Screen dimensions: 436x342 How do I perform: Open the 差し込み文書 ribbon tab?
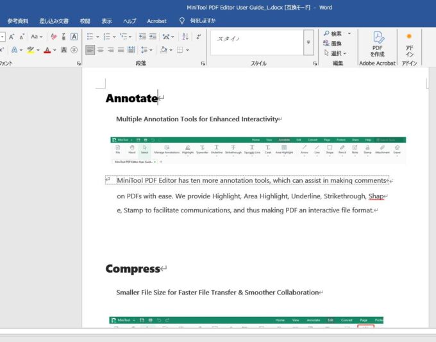[54, 21]
